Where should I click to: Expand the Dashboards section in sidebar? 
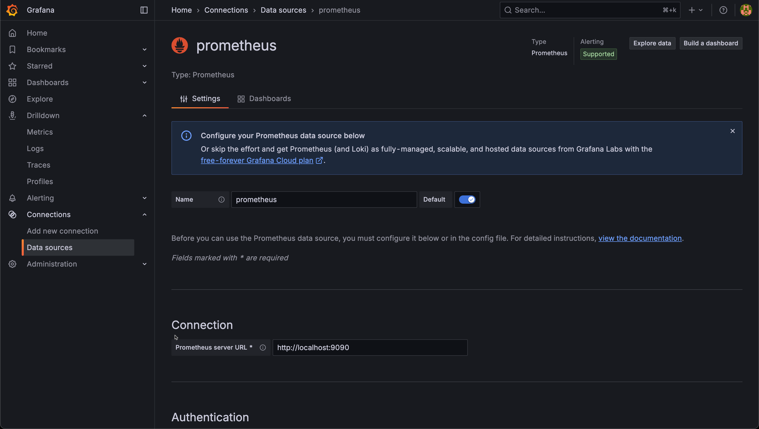point(144,82)
